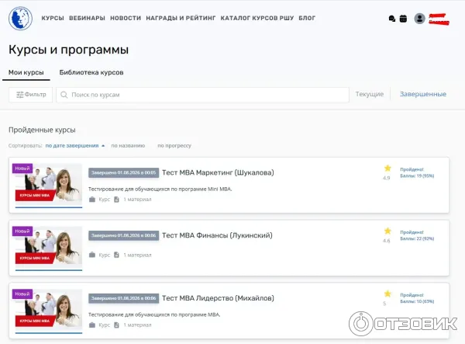
Task: Click briefcase icon in Финансы card
Action: click(x=92, y=255)
